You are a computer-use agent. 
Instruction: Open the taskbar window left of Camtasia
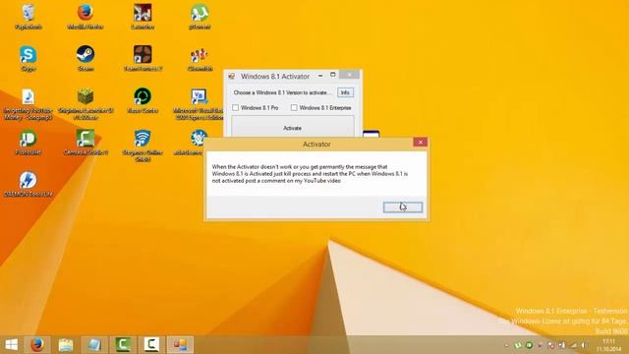[94, 344]
